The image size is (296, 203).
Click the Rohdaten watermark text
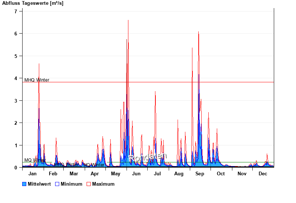148,157
